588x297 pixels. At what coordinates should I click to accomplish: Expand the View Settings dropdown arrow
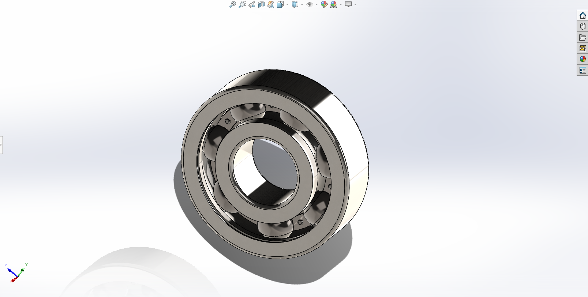point(355,4)
